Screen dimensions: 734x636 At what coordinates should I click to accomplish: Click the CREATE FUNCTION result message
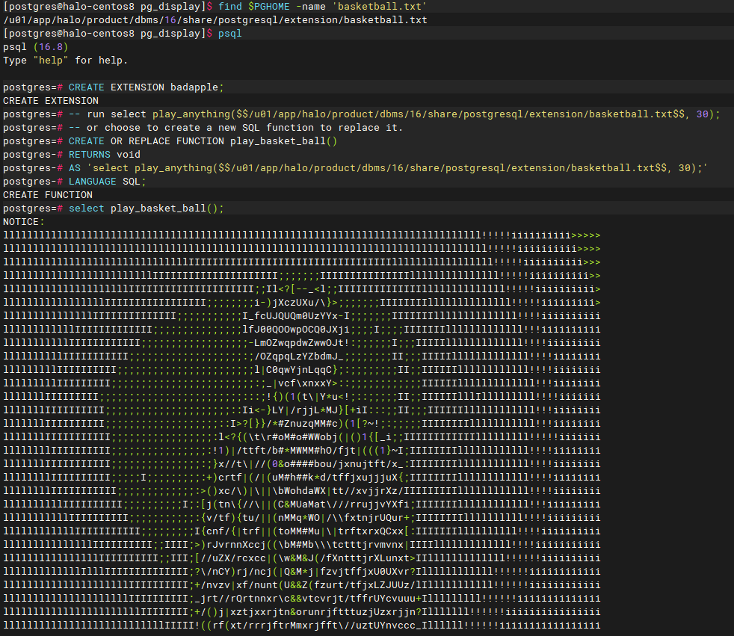[x=48, y=194]
